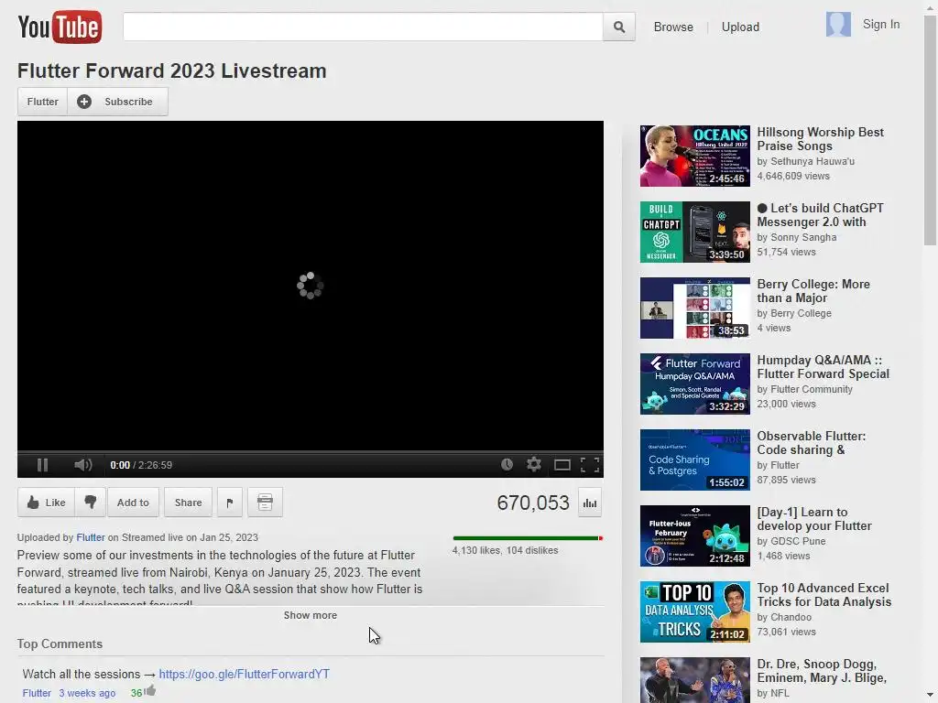Click the Watch Later clock icon
Image resolution: width=938 pixels, height=703 pixels.
[507, 464]
